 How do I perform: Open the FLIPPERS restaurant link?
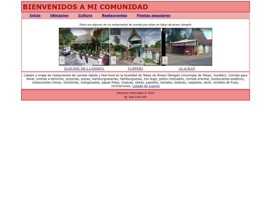coord(135,69)
